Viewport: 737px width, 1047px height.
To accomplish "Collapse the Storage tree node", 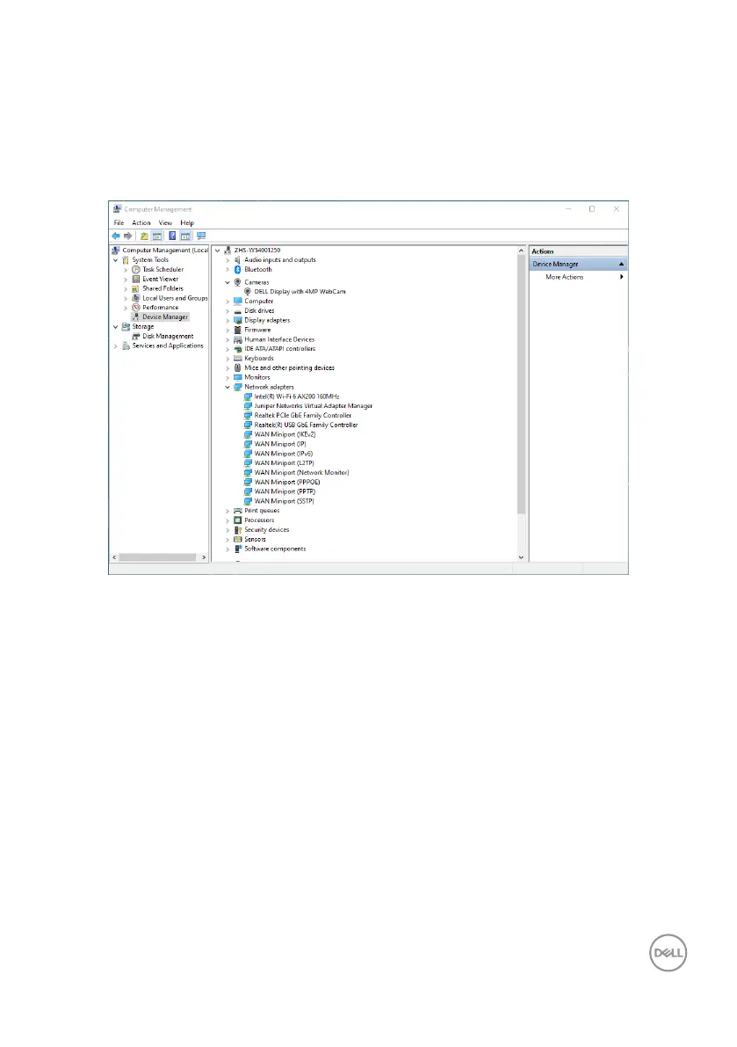I will click(x=116, y=327).
